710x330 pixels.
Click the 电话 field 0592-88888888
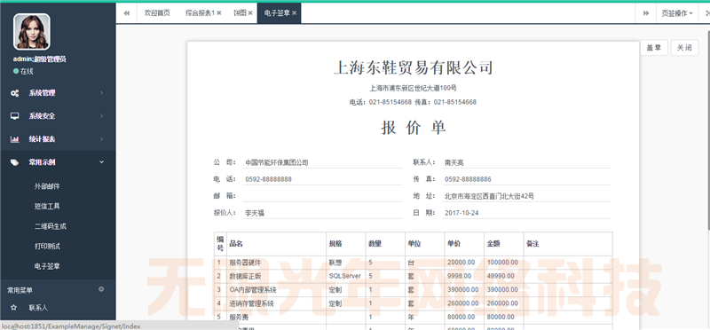tap(322, 179)
